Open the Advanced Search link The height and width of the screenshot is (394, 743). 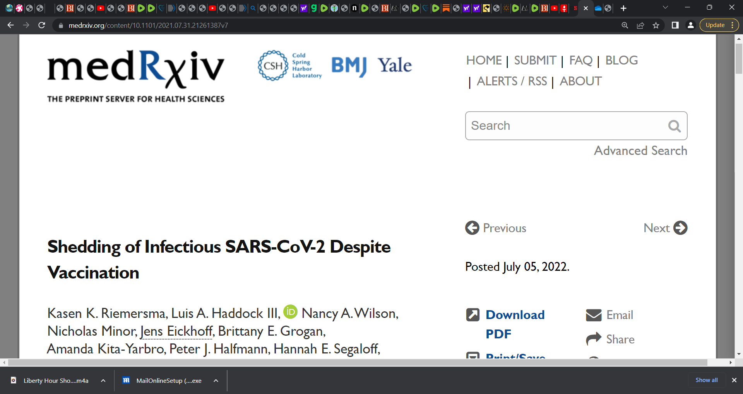[641, 151]
